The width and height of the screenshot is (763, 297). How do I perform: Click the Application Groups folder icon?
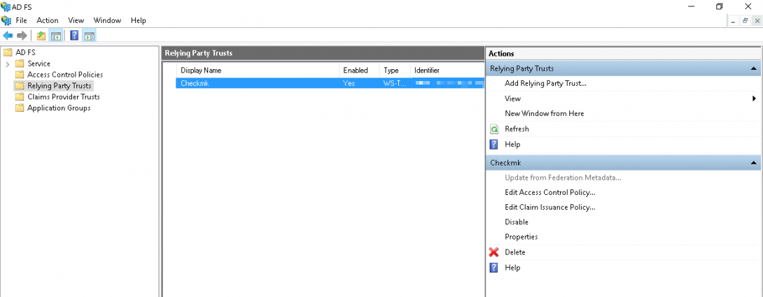point(20,108)
